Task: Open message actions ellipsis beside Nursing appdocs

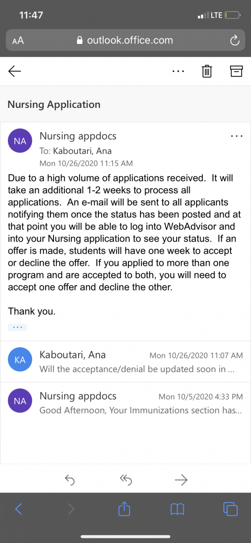Action: pyautogui.click(x=237, y=136)
